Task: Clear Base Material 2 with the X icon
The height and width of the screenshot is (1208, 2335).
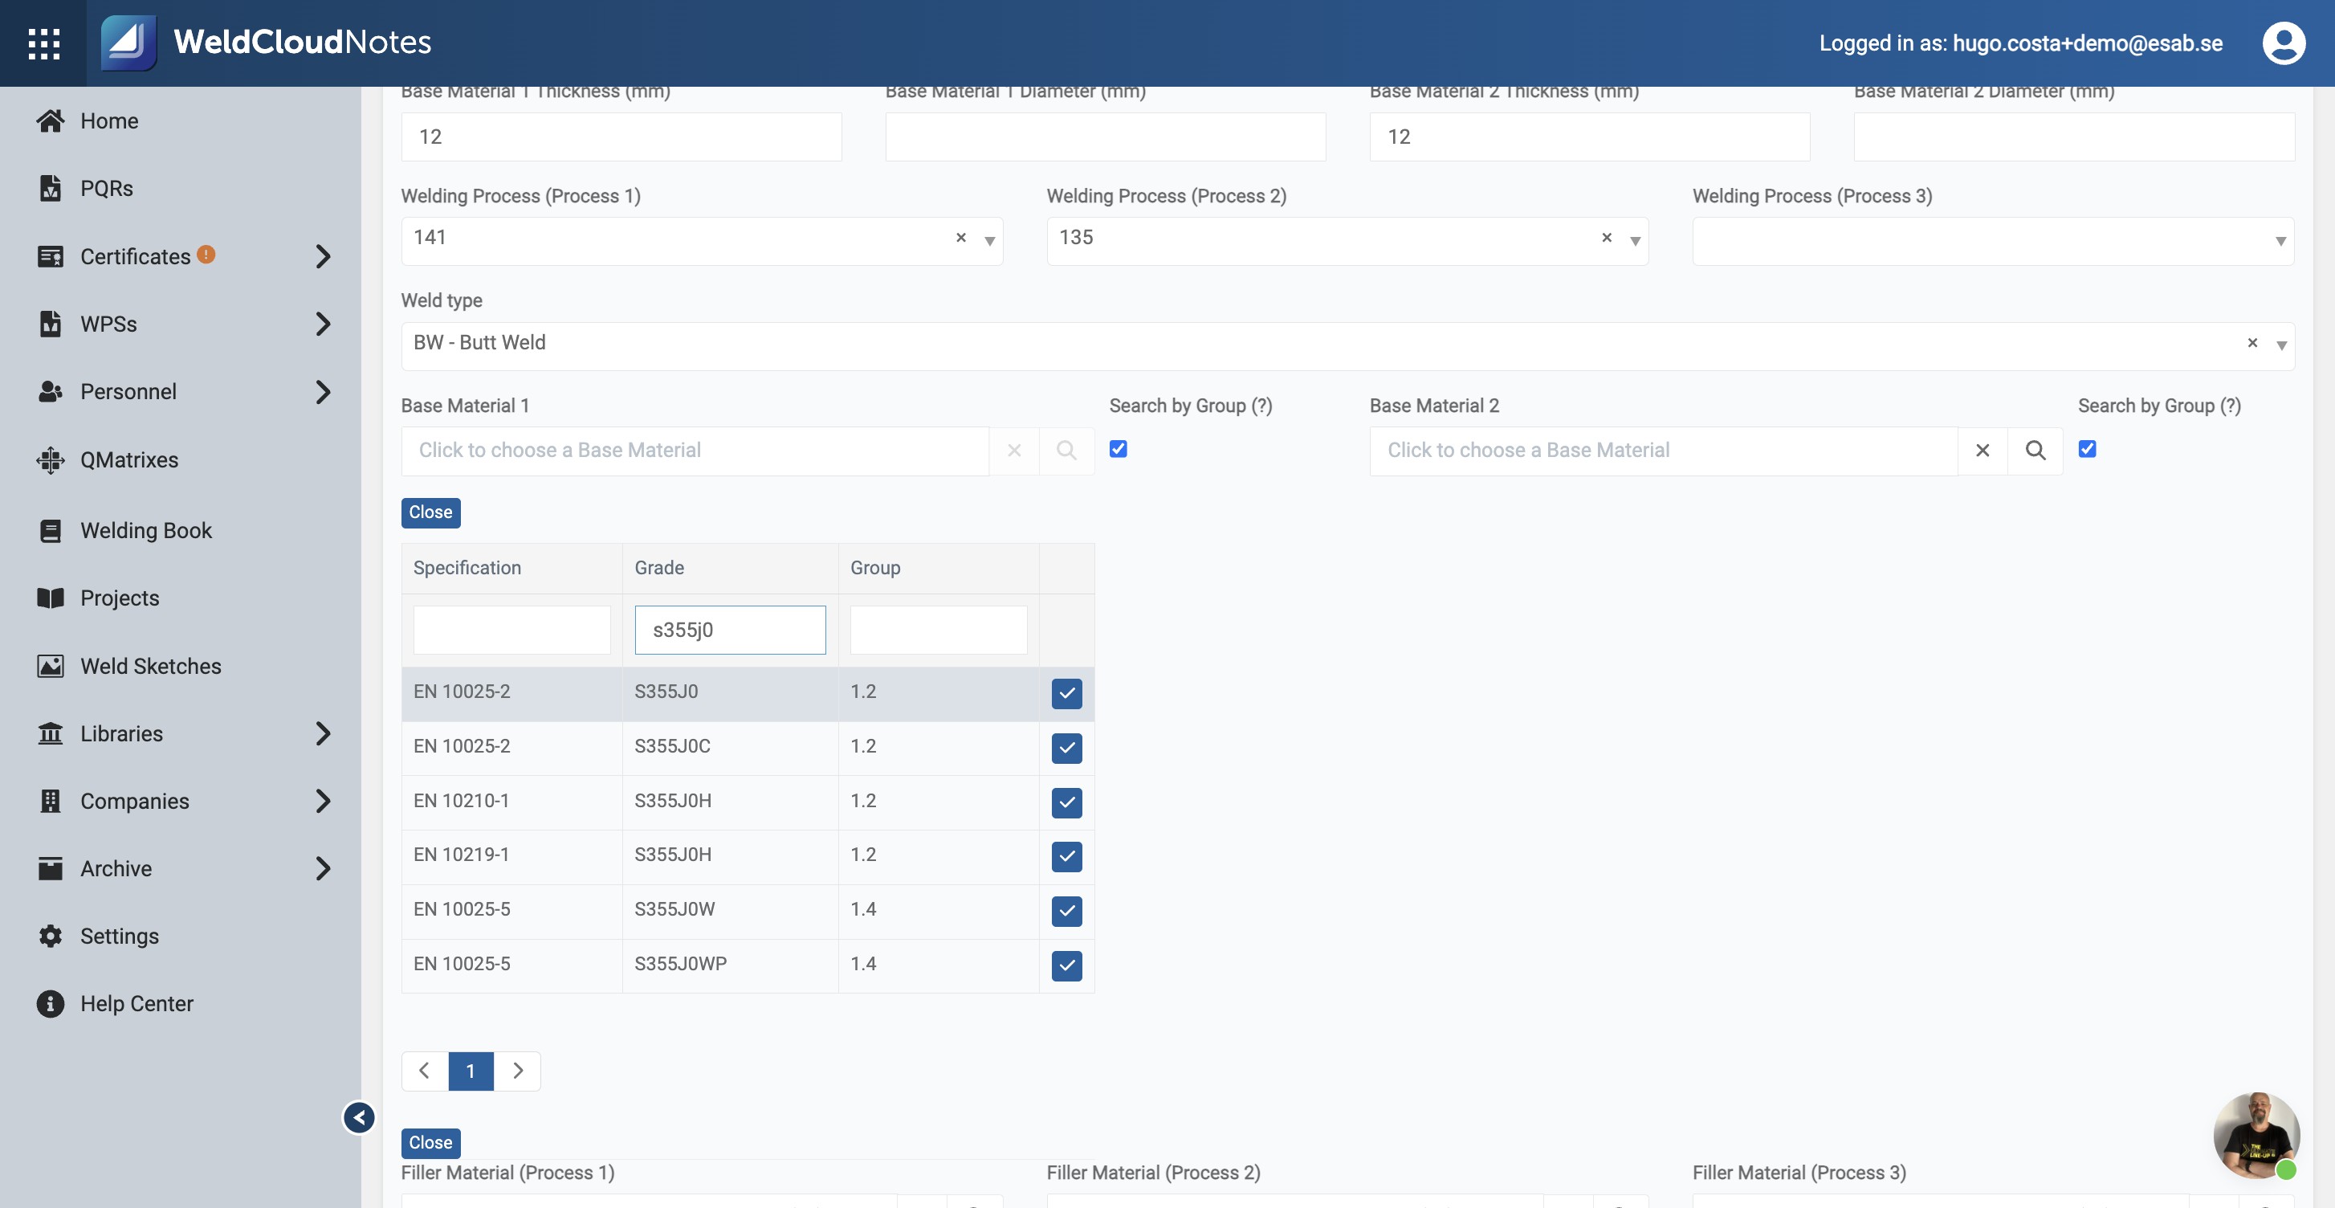Action: [1983, 451]
